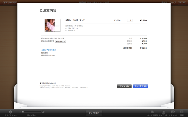Click the チェックアウト button
188x117 pixels.
pos(140,86)
